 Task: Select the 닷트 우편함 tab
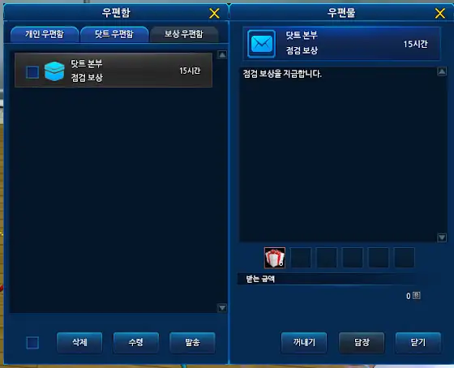[x=114, y=34]
